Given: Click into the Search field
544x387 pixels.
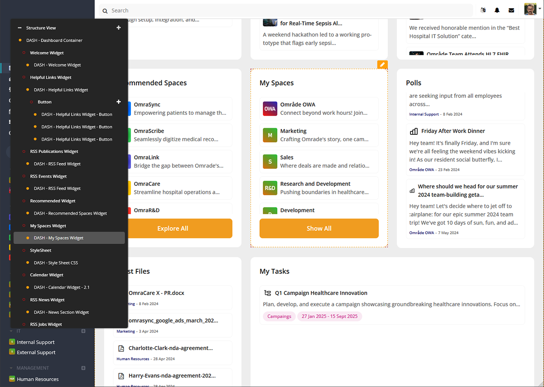Looking at the screenshot, I should pos(289,10).
